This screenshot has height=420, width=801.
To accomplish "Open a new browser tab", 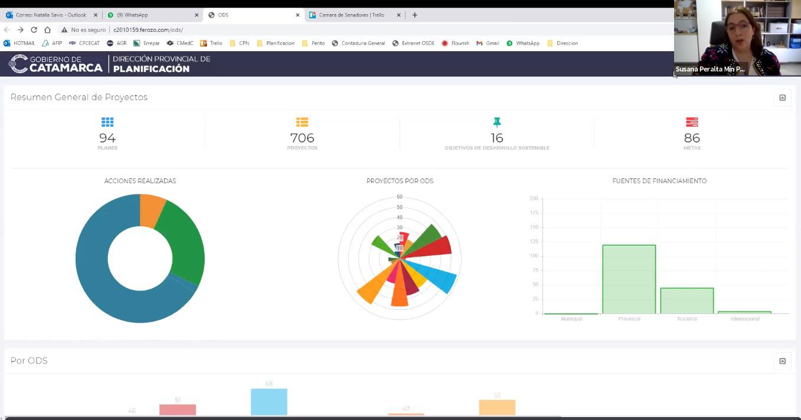I will 414,15.
